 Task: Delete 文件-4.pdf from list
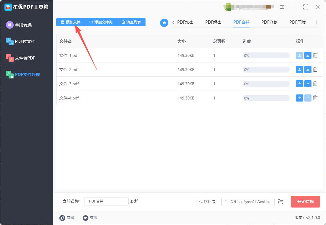click(315, 98)
